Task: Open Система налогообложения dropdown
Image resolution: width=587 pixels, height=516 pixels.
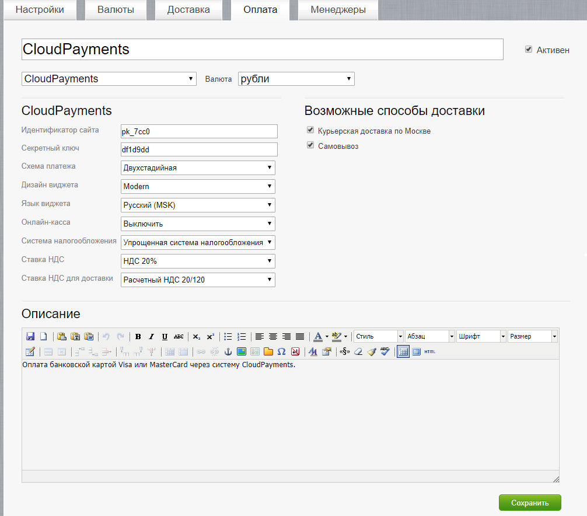Action: tap(198, 243)
